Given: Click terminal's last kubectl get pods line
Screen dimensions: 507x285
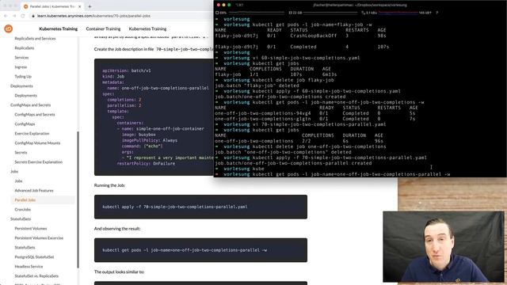Looking at the screenshot, I should click(x=333, y=174).
